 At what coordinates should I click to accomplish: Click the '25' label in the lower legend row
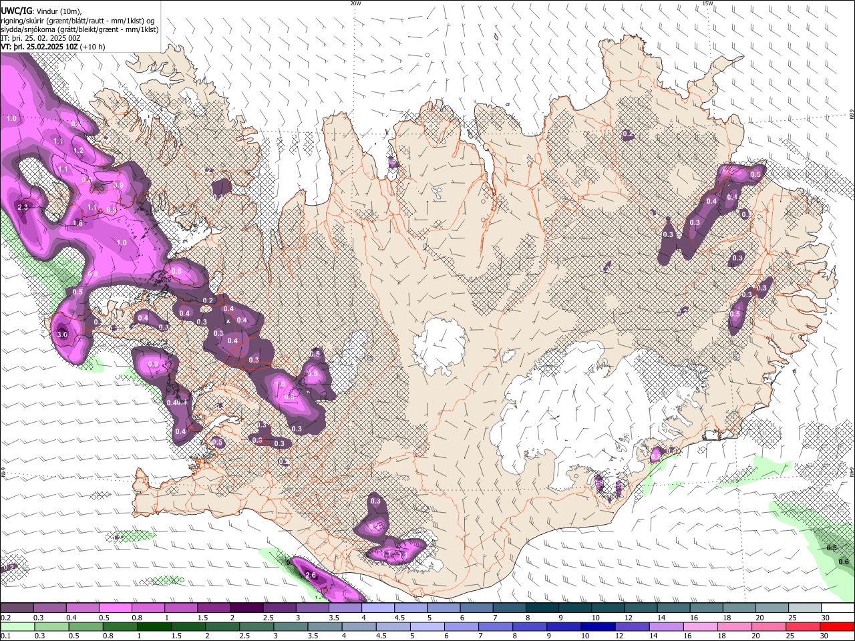[x=790, y=636]
